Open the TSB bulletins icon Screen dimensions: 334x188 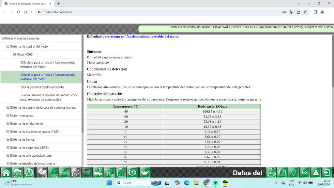87,172
